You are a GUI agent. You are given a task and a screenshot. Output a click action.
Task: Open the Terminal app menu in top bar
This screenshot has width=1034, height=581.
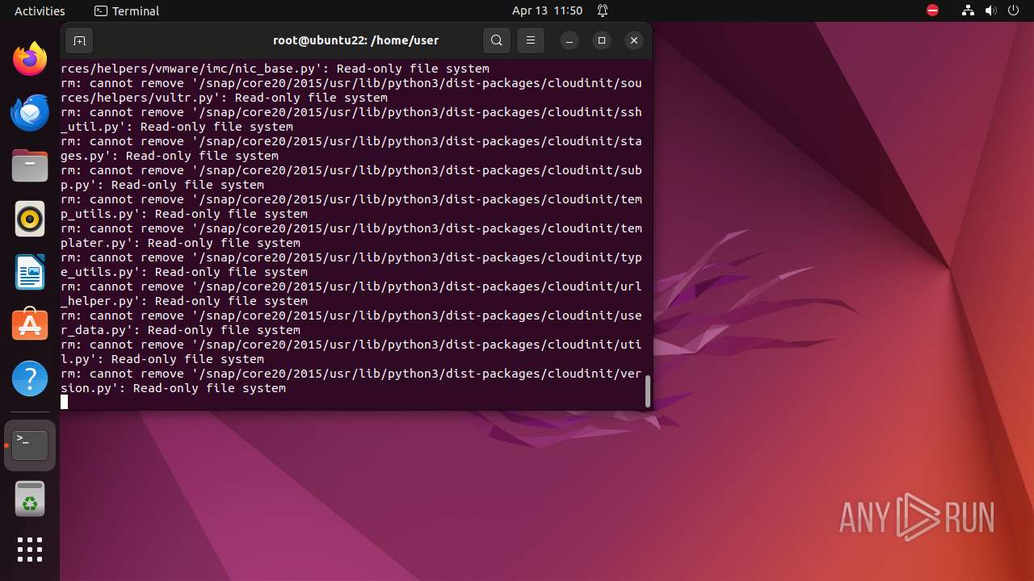[127, 10]
